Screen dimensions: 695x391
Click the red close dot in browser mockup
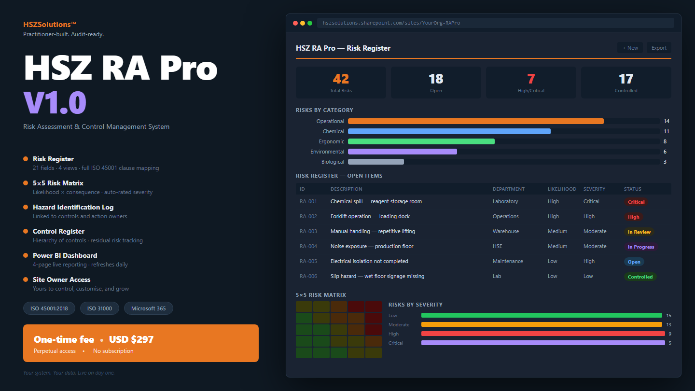pos(295,23)
